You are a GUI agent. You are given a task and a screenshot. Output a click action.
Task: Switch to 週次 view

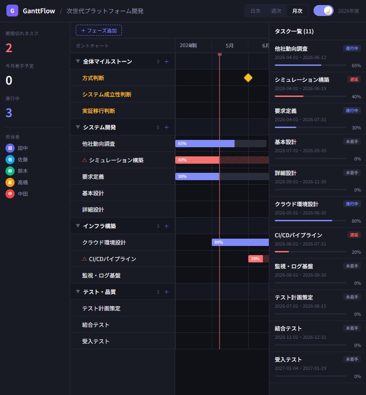(x=276, y=11)
